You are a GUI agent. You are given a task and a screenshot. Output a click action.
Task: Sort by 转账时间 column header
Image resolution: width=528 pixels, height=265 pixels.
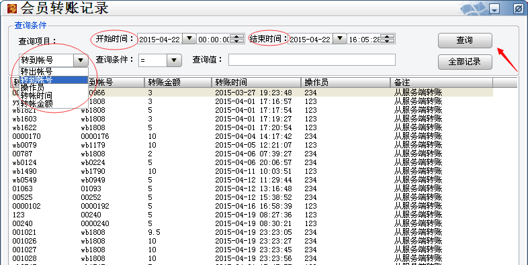coord(256,83)
